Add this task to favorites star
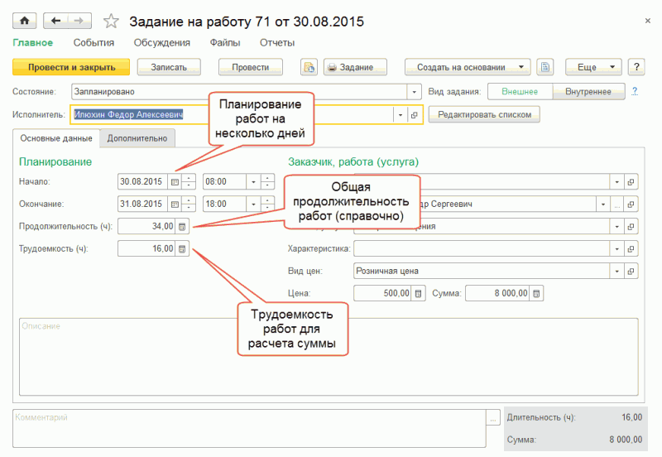This screenshot has width=662, height=457. point(111,21)
